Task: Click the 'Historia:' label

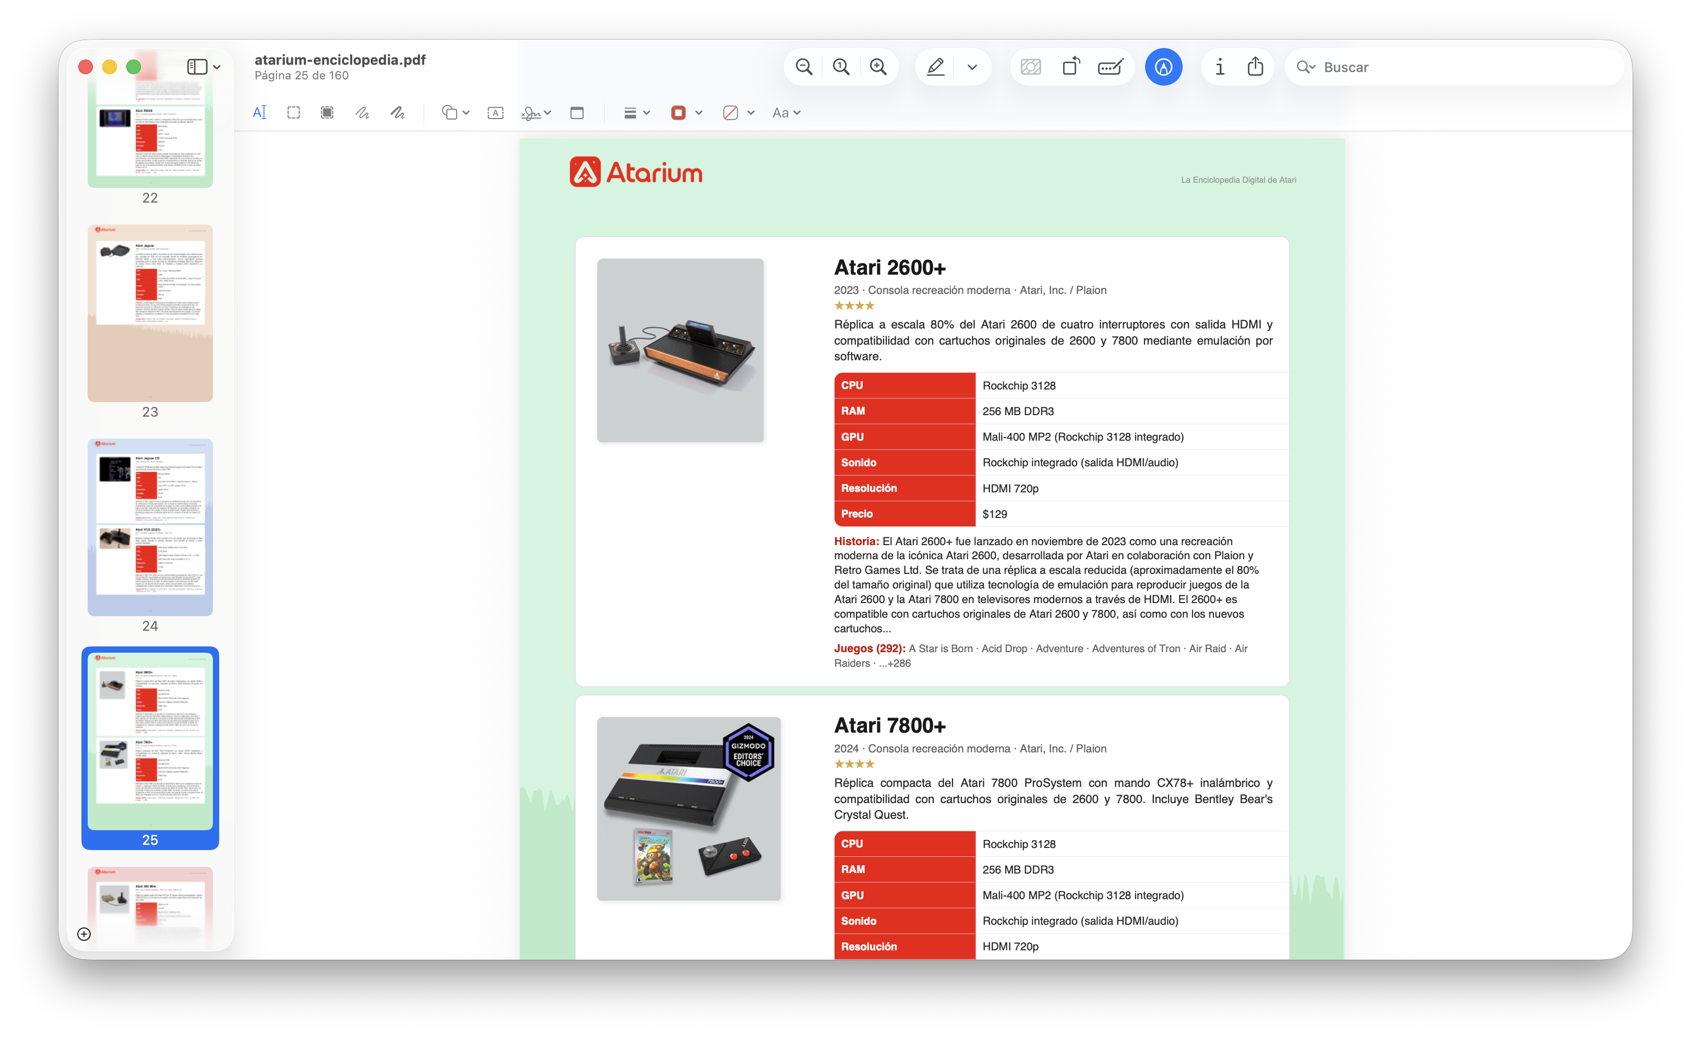Action: [x=856, y=541]
